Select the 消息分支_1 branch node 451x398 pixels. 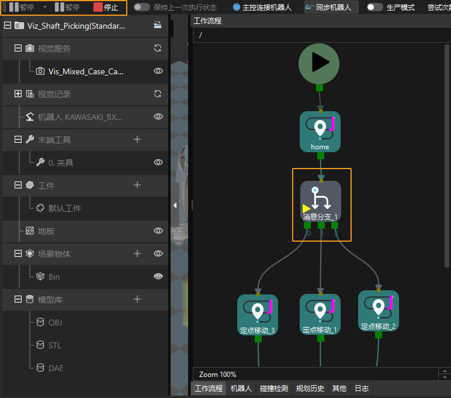(x=320, y=201)
